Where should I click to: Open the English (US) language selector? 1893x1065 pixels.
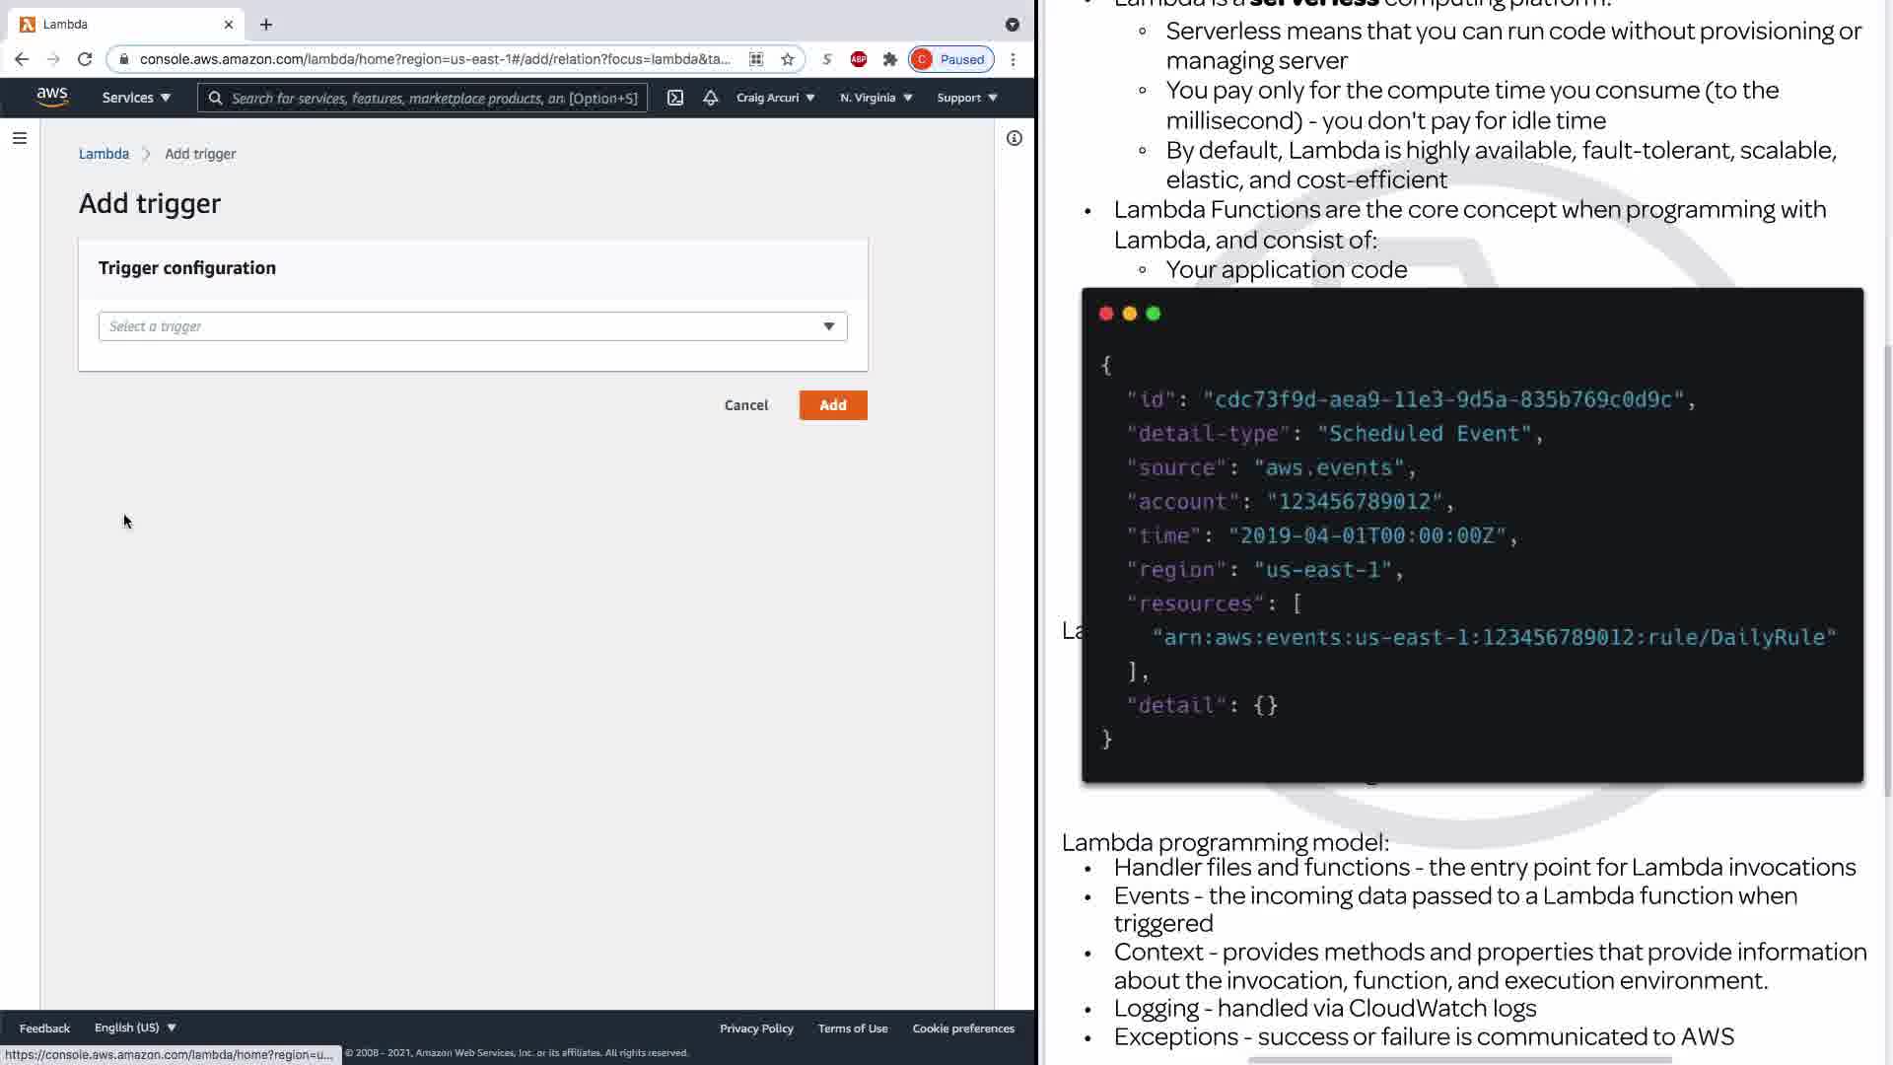pos(135,1028)
